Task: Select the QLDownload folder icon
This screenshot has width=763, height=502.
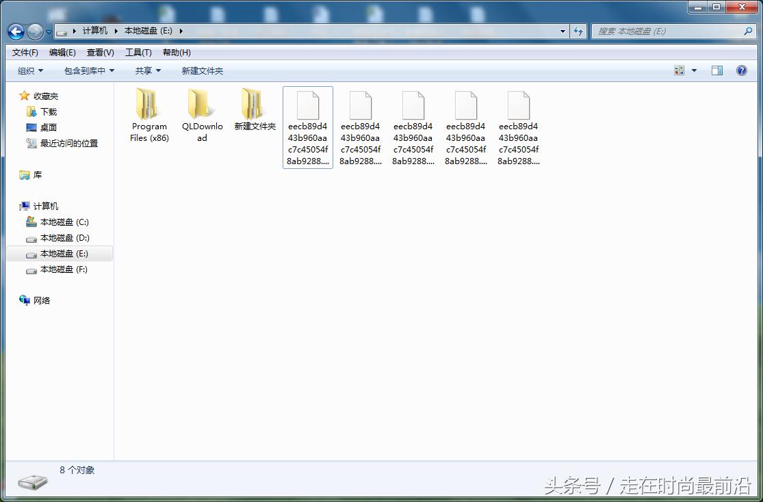Action: coord(201,103)
